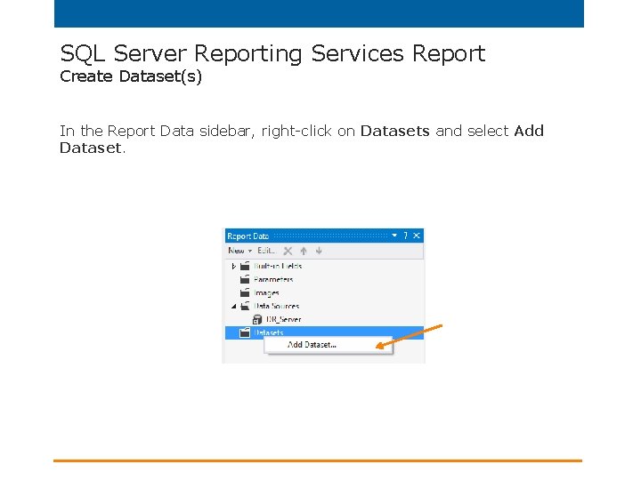Click the Move Up arrow icon
The image size is (641, 480).
pyautogui.click(x=304, y=252)
